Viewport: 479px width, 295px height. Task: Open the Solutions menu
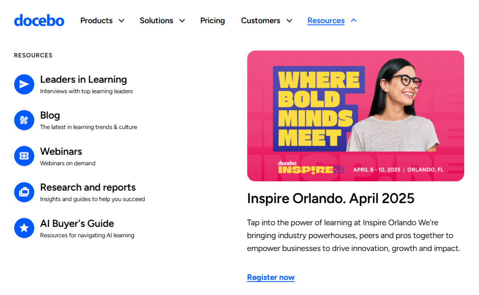pyautogui.click(x=156, y=21)
